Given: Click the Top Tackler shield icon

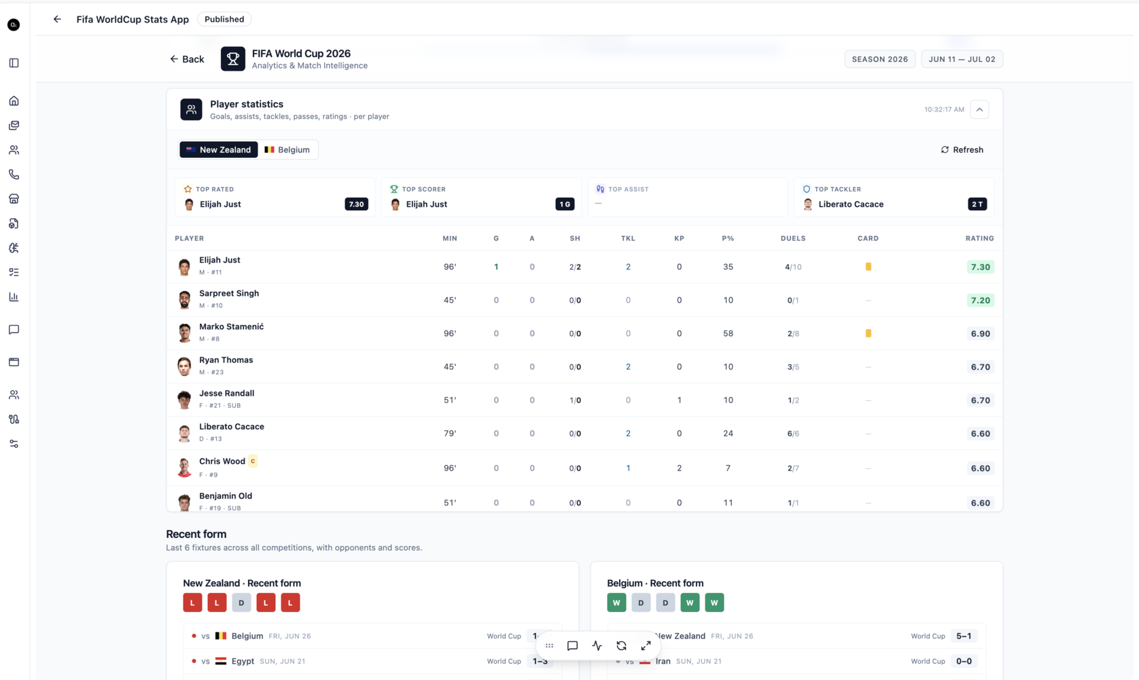Looking at the screenshot, I should pos(807,189).
